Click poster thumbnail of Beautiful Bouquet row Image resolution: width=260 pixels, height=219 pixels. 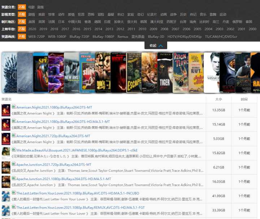click(6, 153)
